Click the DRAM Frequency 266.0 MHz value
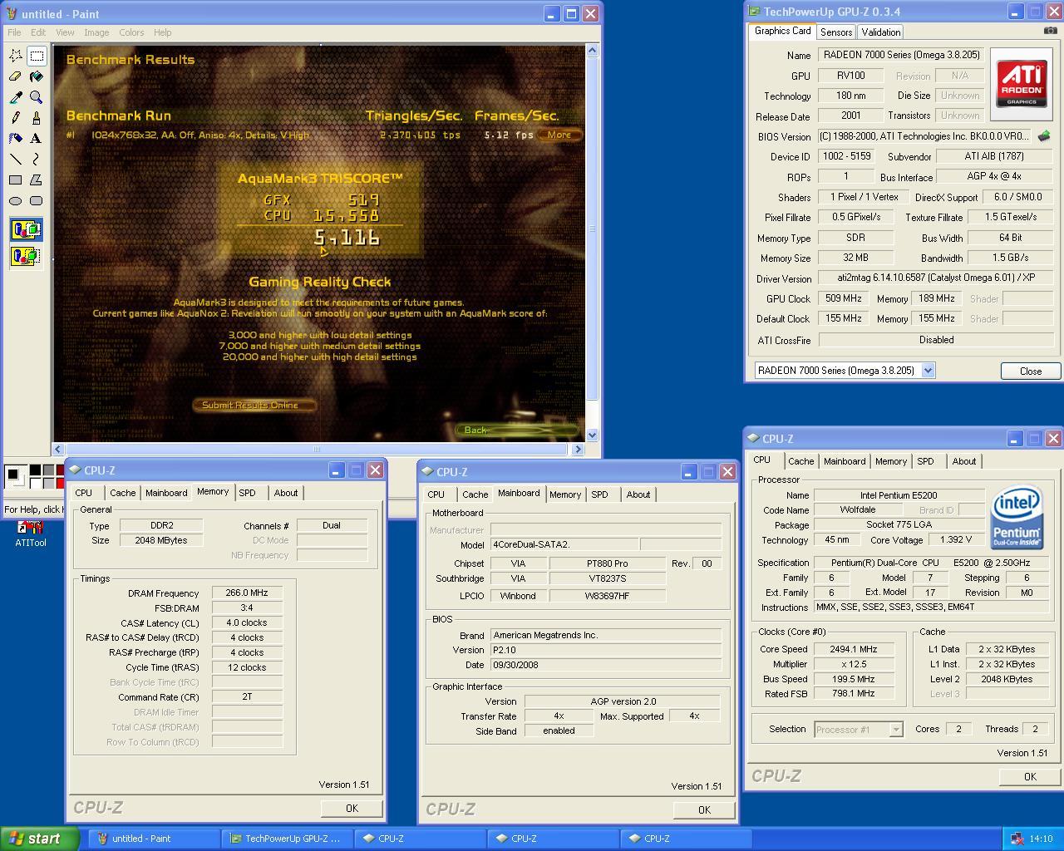The image size is (1064, 851). pyautogui.click(x=247, y=593)
